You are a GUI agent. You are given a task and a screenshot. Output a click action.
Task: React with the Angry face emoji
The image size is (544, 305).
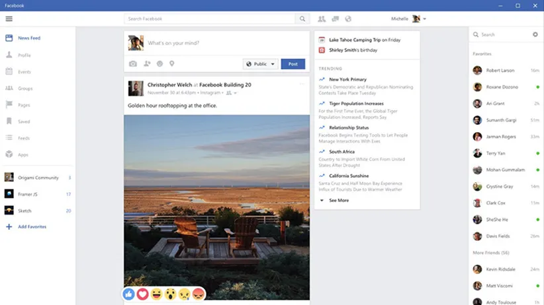198,294
